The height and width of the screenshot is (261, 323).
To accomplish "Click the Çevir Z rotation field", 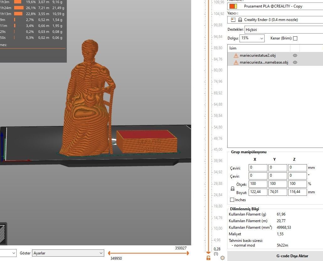I will pos(298,176).
